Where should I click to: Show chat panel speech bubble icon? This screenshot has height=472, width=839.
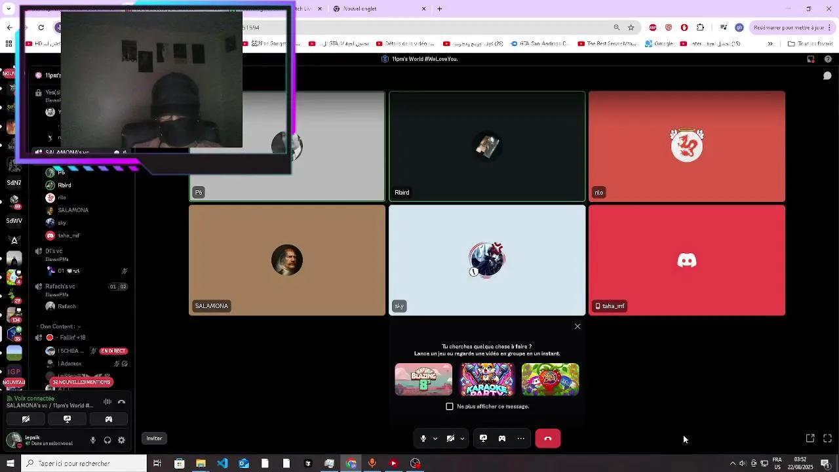[827, 75]
